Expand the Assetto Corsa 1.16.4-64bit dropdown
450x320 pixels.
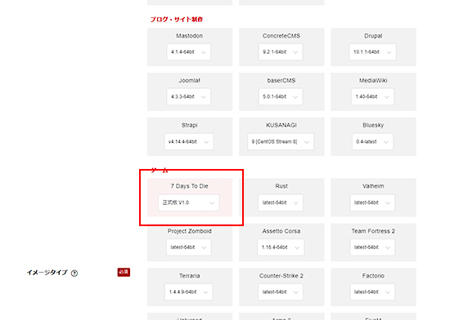(281, 247)
